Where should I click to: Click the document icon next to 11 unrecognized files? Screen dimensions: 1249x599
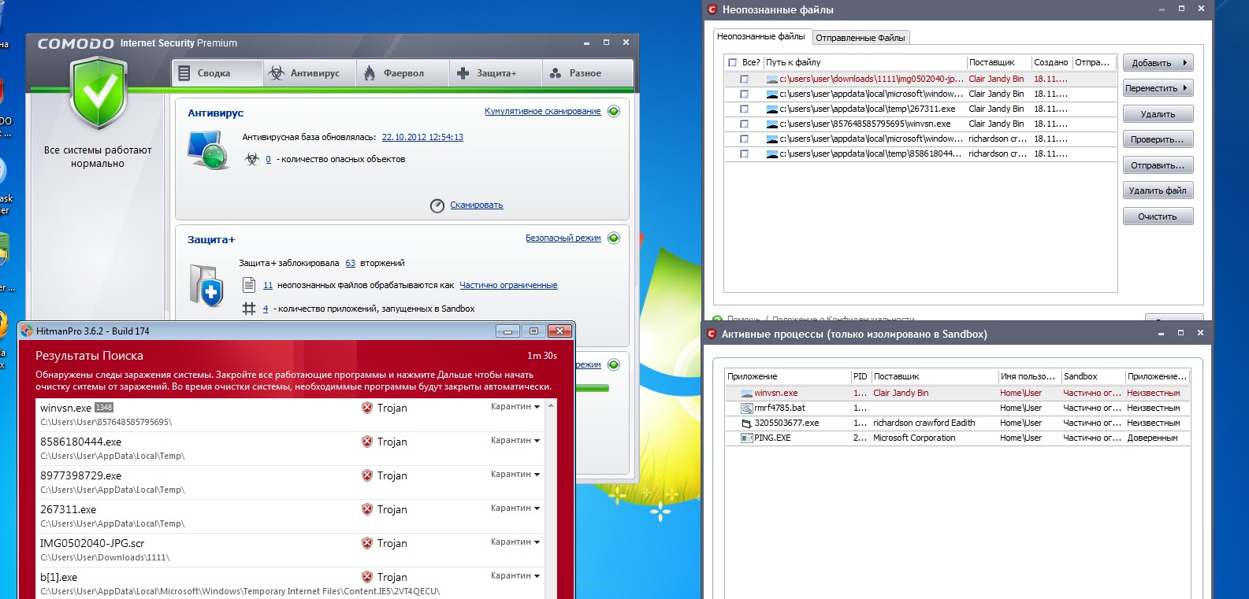pos(249,285)
